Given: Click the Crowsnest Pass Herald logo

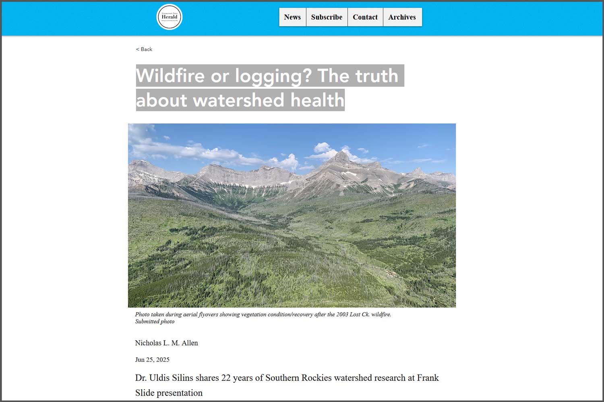Looking at the screenshot, I should click(x=170, y=17).
